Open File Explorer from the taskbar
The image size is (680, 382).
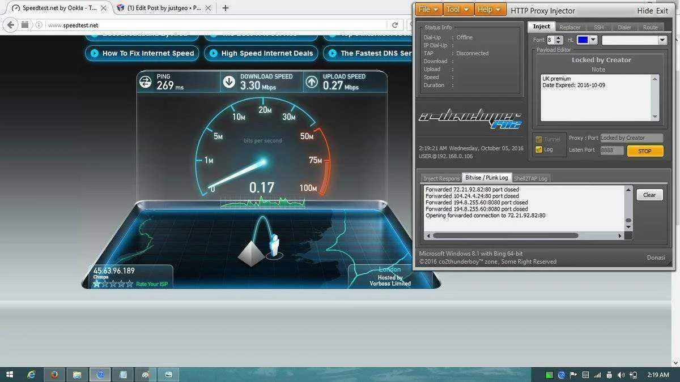pos(77,375)
